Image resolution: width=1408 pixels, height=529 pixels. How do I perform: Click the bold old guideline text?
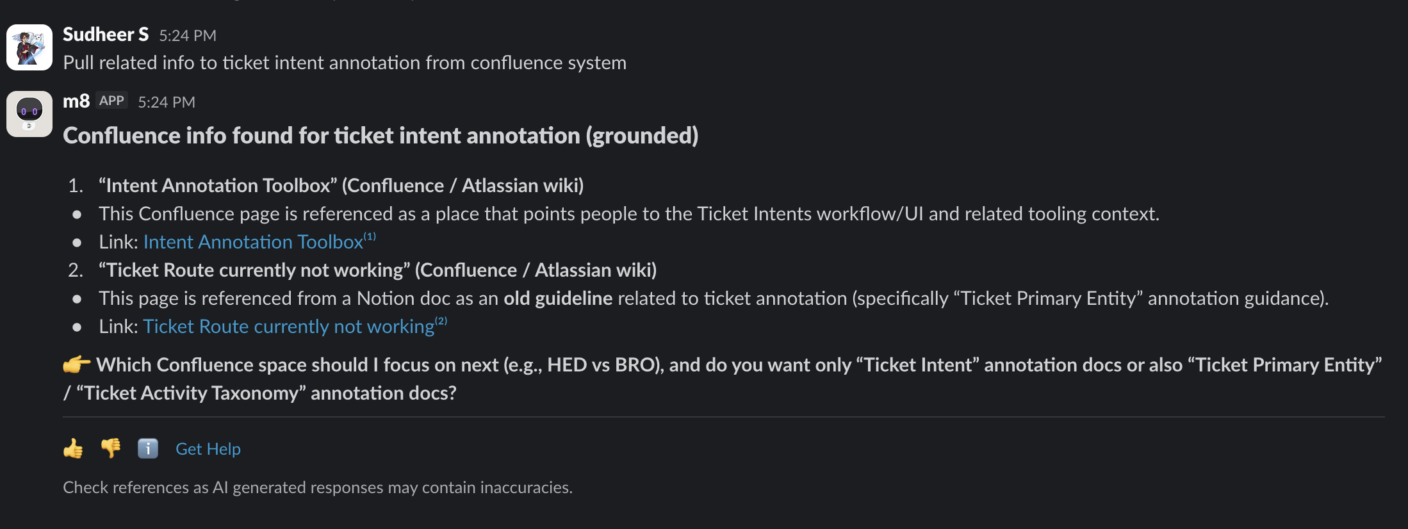click(x=557, y=298)
